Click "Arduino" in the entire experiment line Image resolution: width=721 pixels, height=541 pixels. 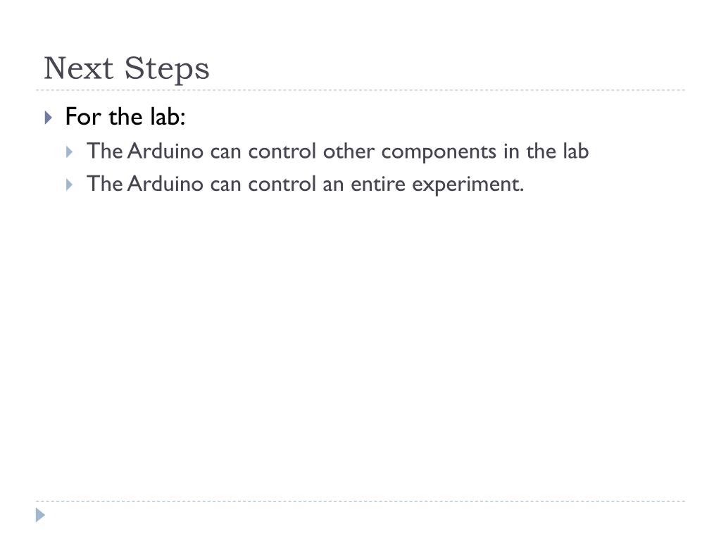tap(165, 184)
